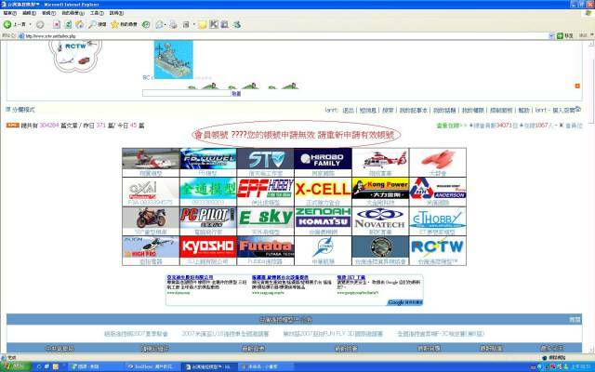
Task: Refresh the page with the green arrows icon
Action: click(68, 25)
